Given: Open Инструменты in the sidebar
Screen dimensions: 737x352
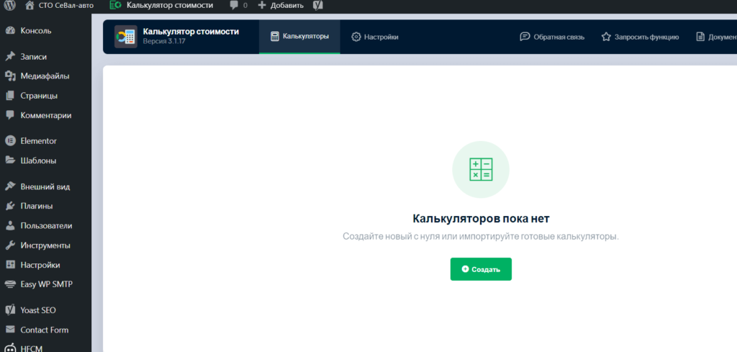Looking at the screenshot, I should click(x=45, y=245).
